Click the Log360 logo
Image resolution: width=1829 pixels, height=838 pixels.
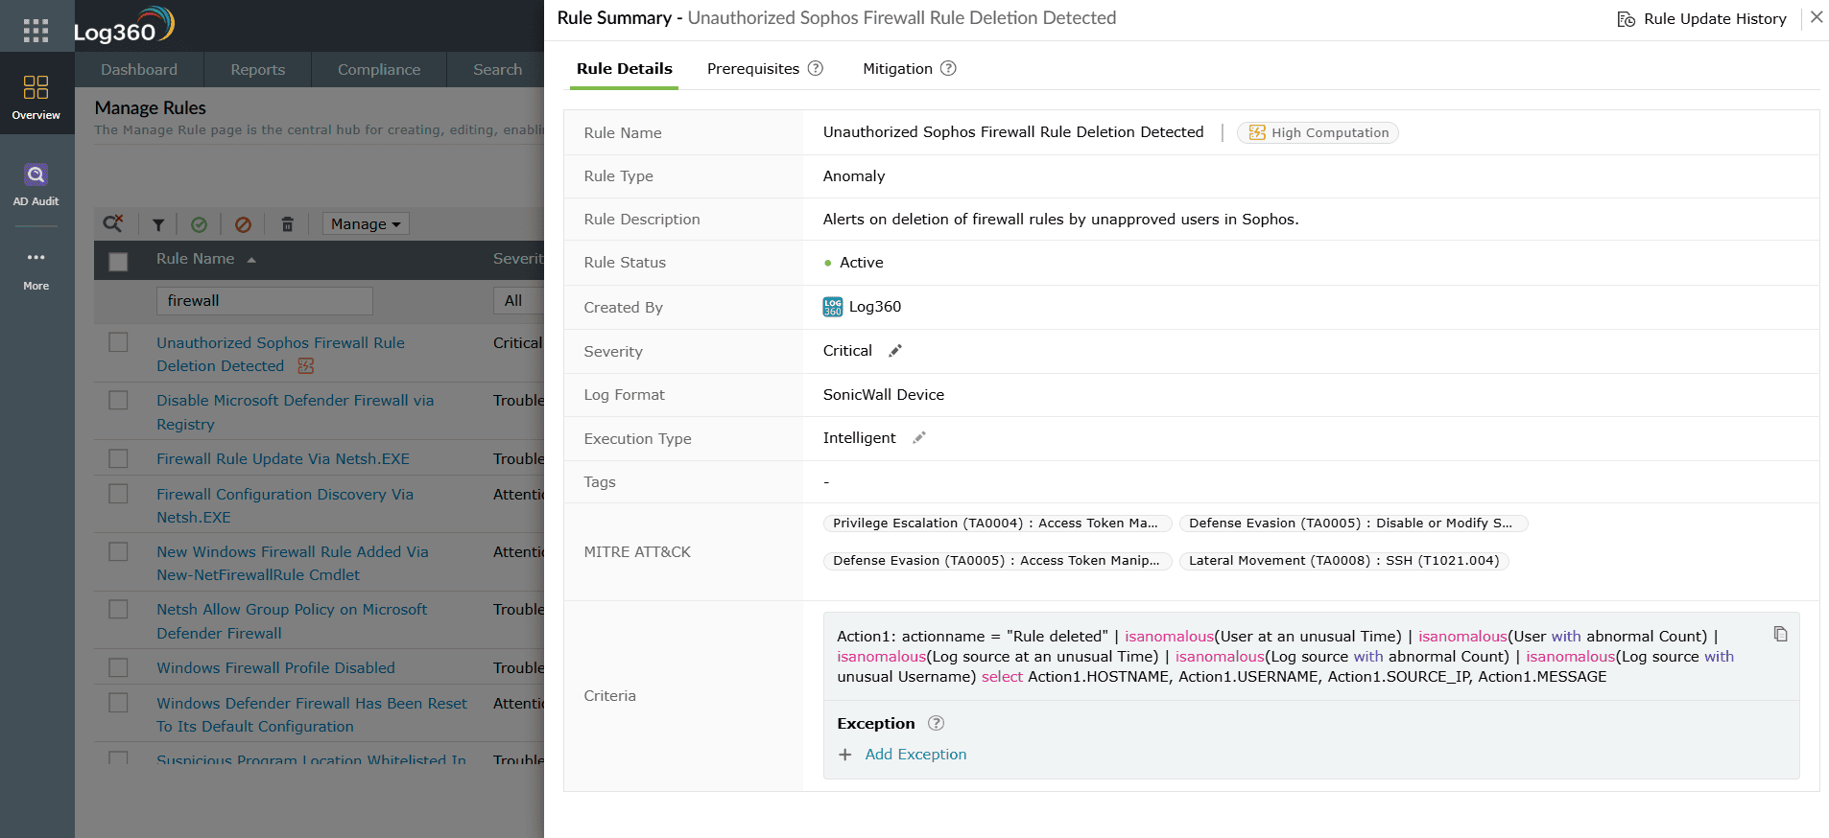pos(125,26)
